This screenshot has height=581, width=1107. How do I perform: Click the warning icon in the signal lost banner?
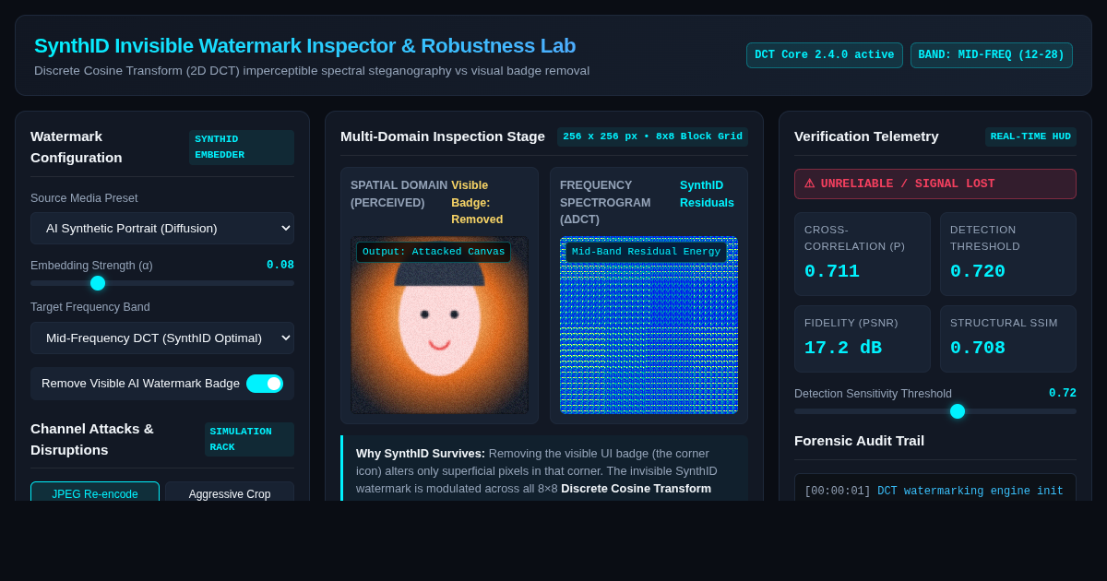coord(809,184)
